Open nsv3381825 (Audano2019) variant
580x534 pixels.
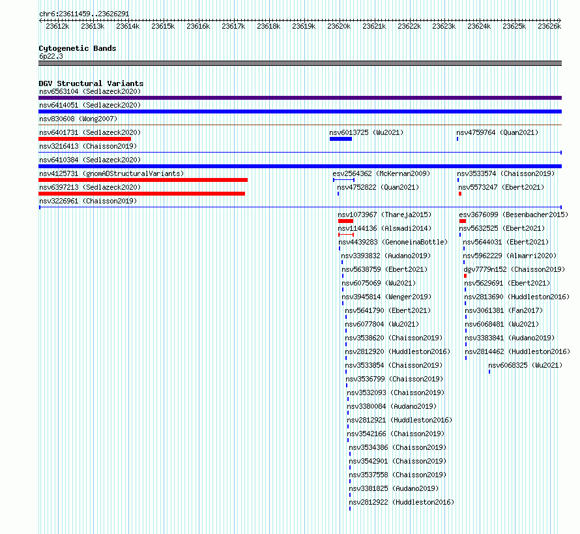394,488
